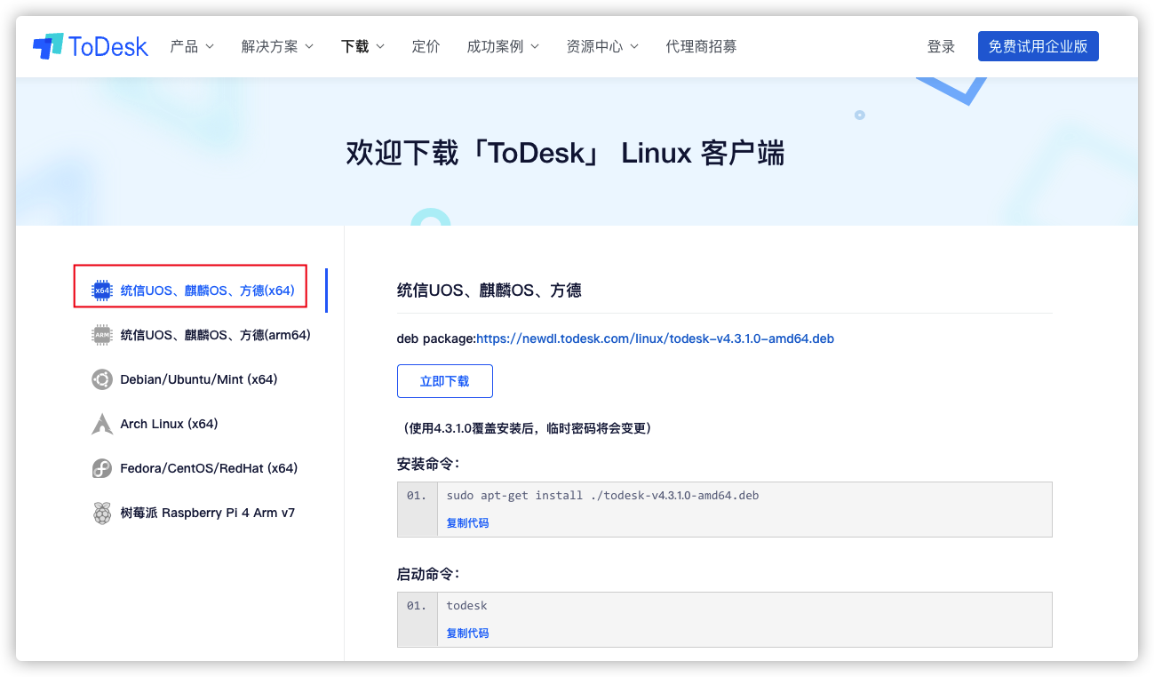Screen dimensions: 1154x677
Task: Select Fedora/CentOS/RedHat (x64) in sidebar
Action: pos(209,468)
